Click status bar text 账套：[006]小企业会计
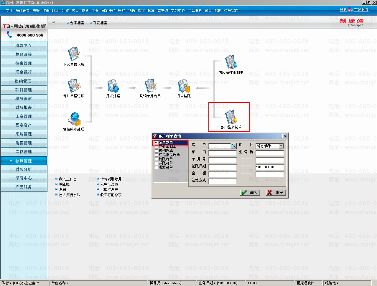The height and width of the screenshot is (286, 377). pyautogui.click(x=20, y=283)
